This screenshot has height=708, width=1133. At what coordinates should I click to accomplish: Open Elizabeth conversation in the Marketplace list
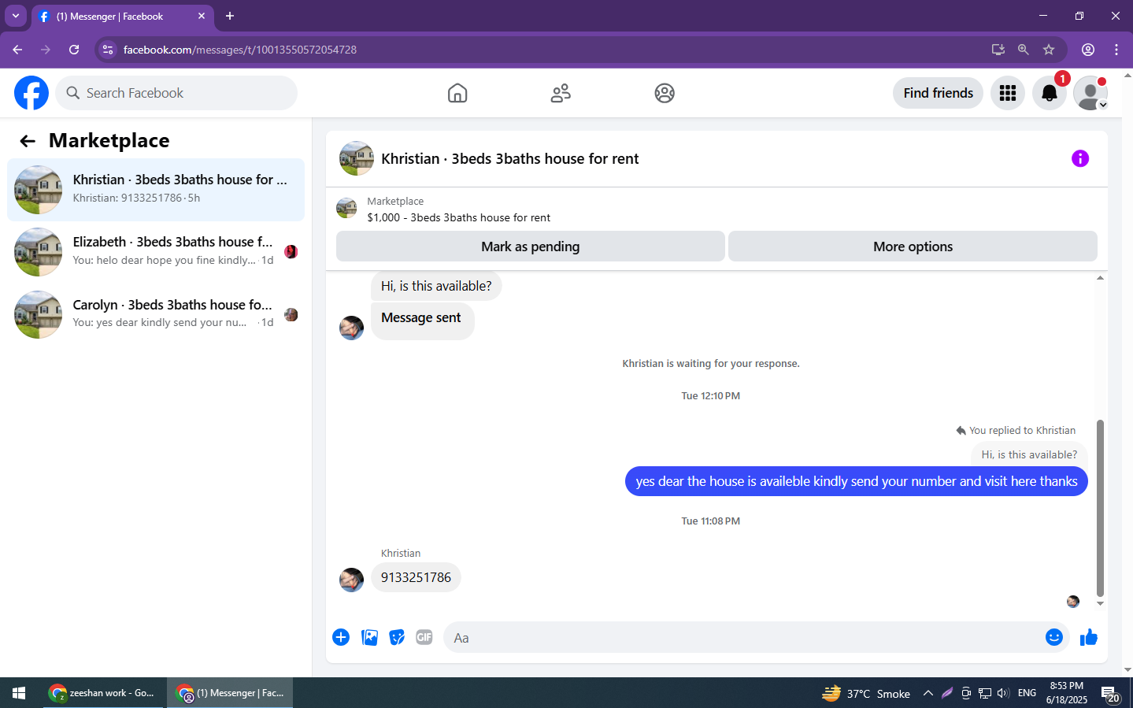[156, 252]
